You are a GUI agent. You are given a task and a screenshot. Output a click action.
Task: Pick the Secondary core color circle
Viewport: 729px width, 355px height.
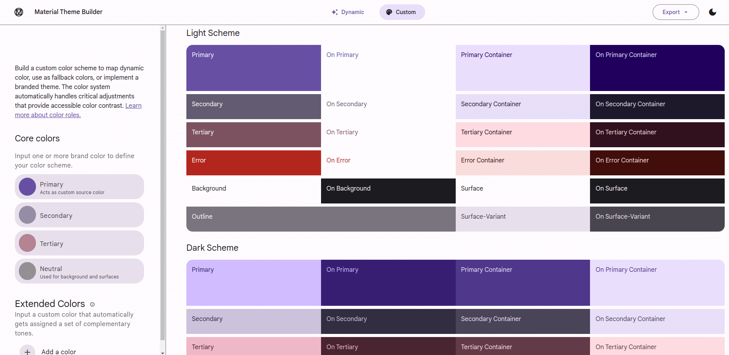click(27, 215)
